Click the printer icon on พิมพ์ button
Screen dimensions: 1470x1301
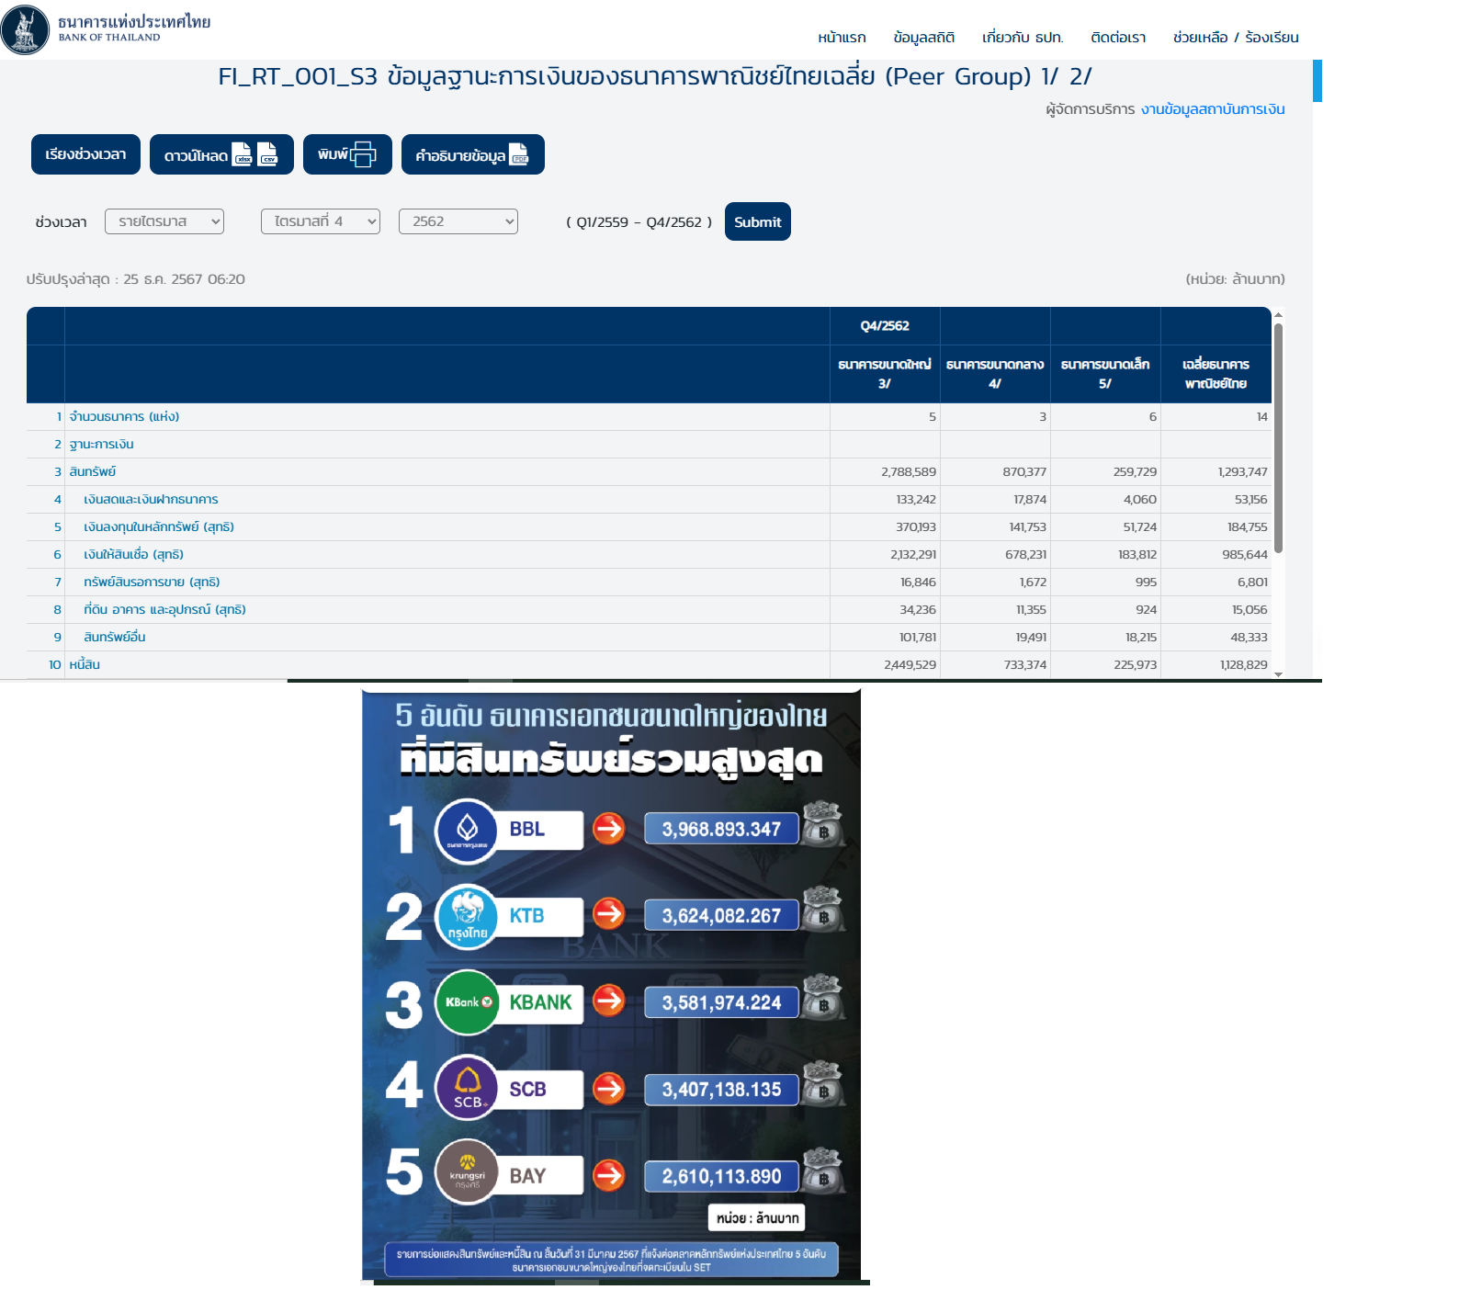coord(364,154)
